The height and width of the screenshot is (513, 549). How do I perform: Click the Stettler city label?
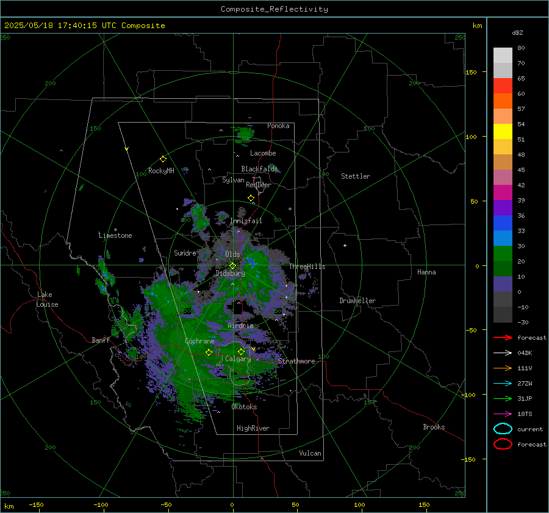(x=356, y=176)
